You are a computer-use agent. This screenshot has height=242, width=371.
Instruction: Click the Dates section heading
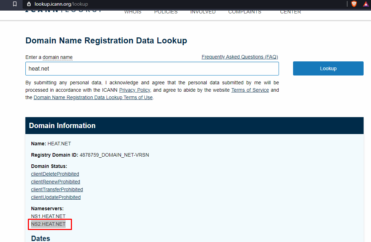[x=41, y=238]
